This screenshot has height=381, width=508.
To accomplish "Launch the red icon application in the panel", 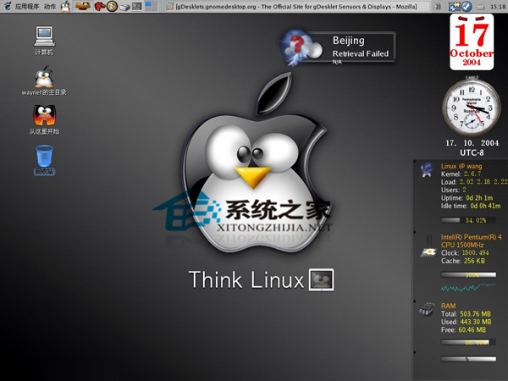I will pos(99,6).
